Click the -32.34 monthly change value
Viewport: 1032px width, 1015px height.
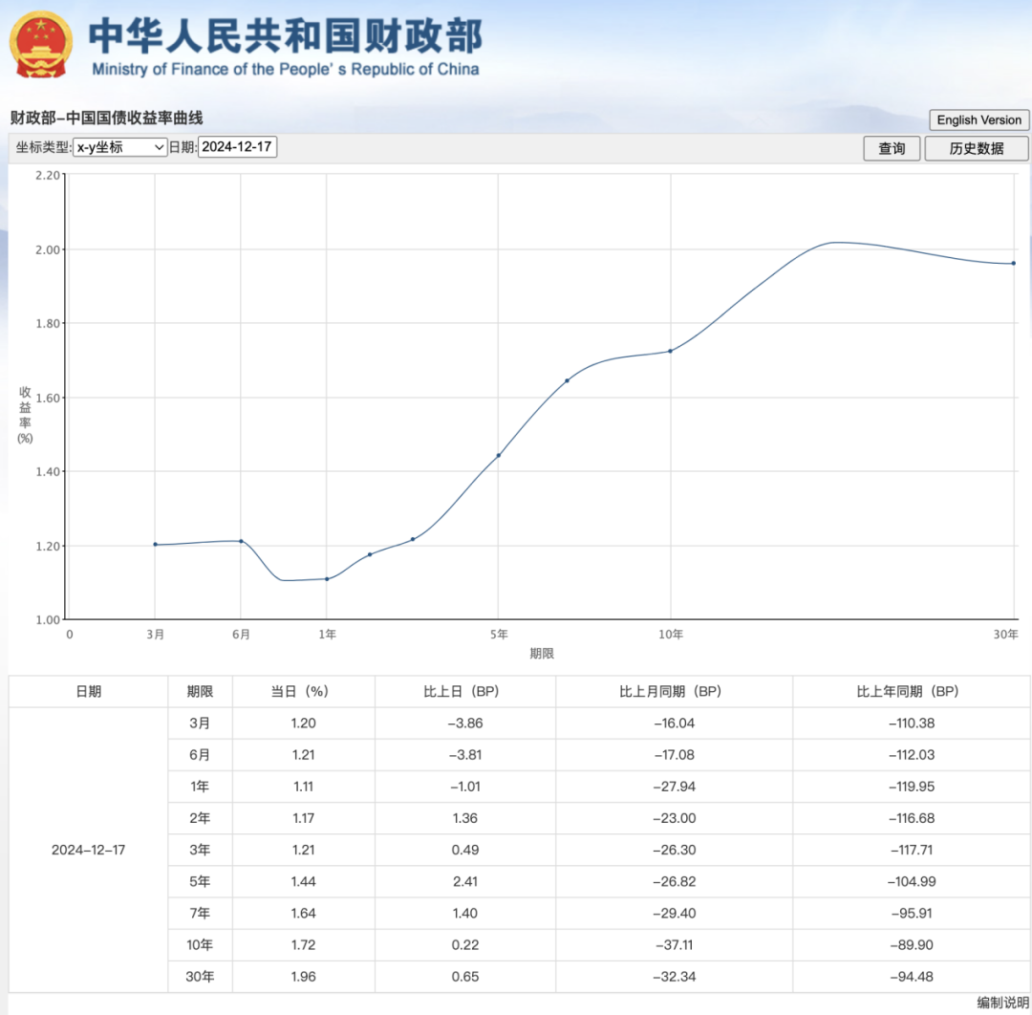click(x=674, y=976)
